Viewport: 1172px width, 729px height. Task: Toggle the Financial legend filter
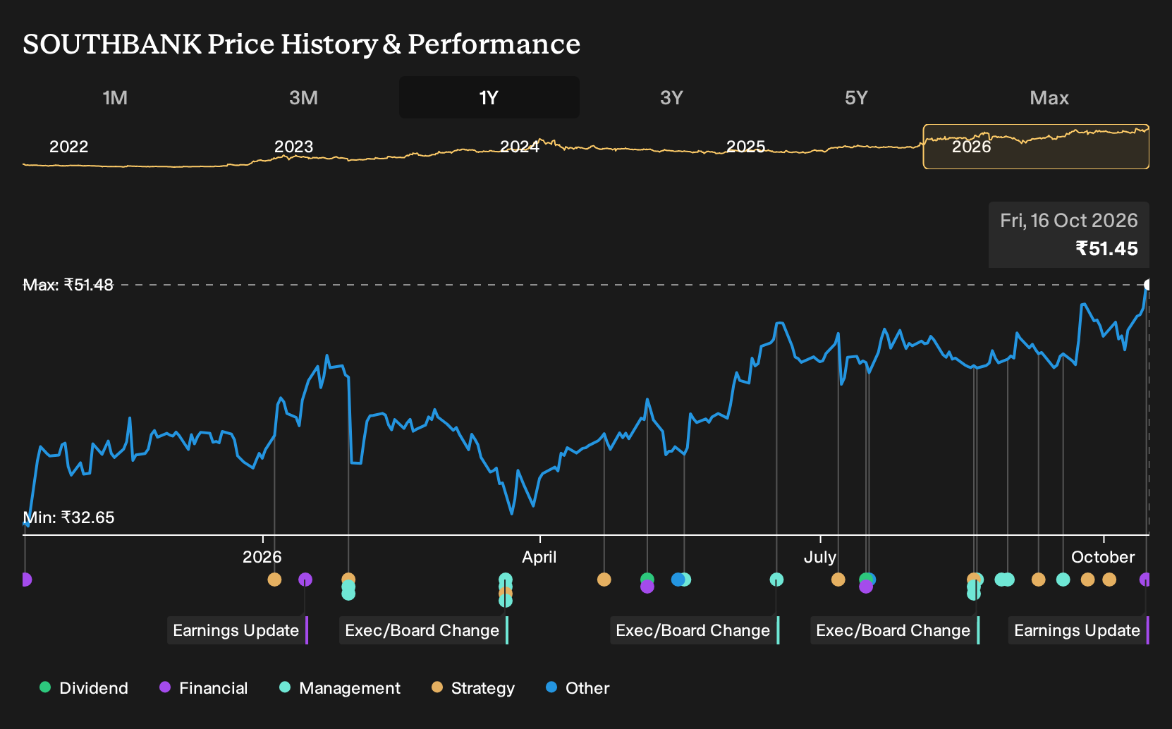pos(204,688)
